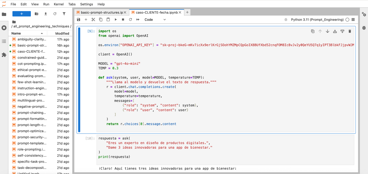This screenshot has height=174, width=368.
Task: Open the Extension Manager puzzle icon
Action: pyautogui.click(x=4, y=55)
